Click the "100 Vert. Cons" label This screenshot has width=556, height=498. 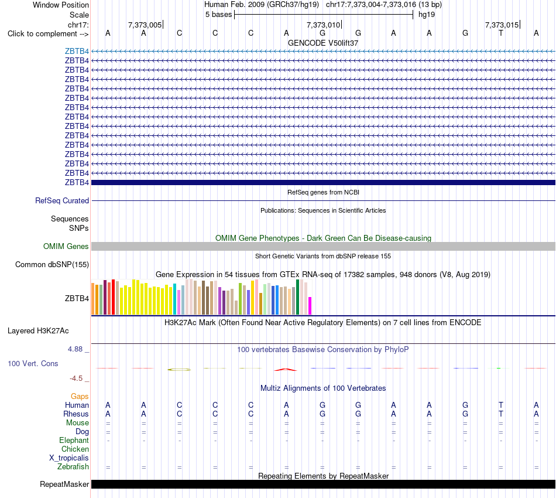[33, 363]
